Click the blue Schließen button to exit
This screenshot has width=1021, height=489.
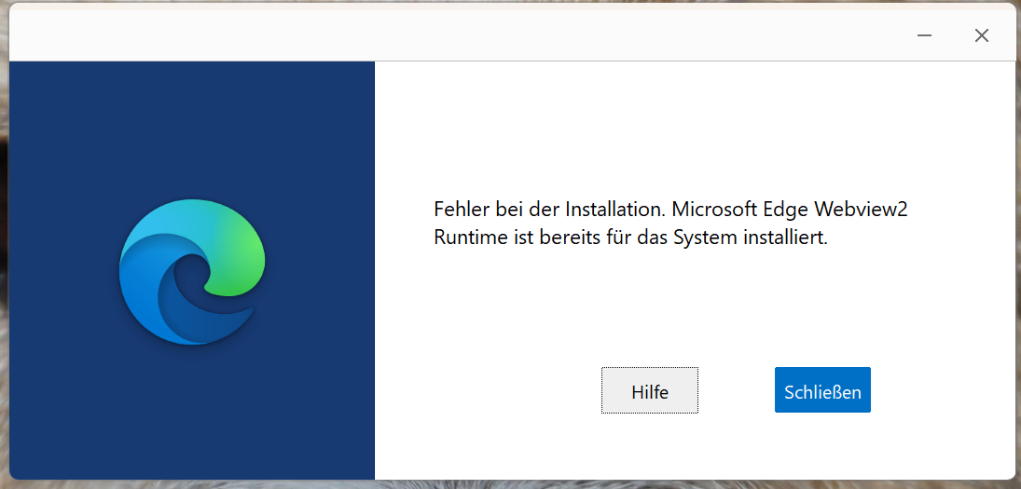(x=822, y=390)
